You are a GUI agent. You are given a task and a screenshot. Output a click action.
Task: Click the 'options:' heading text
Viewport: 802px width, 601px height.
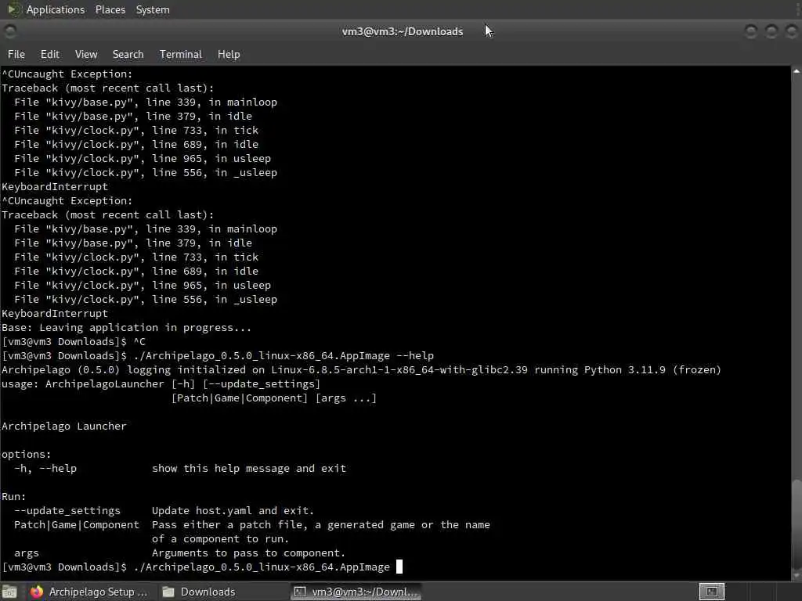click(26, 455)
